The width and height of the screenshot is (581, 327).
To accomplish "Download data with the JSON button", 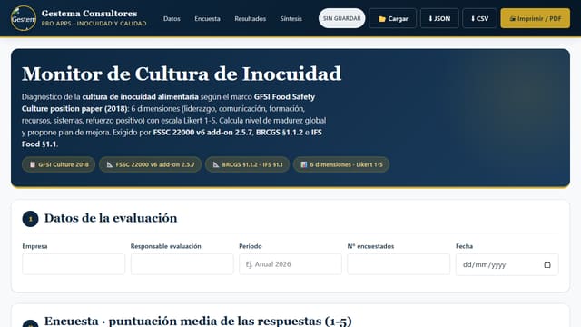I will coord(439,18).
